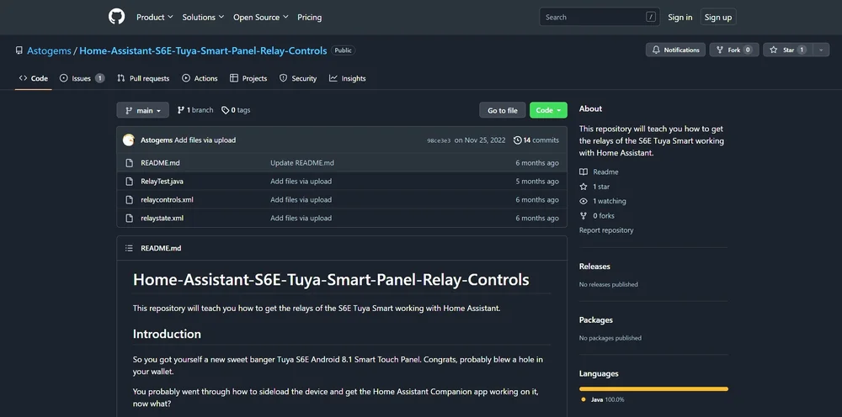
Task: Open the Pricing page
Action: click(x=309, y=17)
